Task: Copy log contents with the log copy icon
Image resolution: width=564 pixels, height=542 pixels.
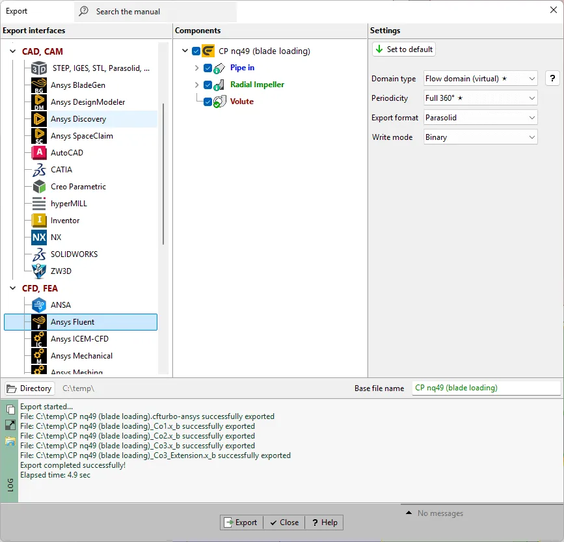Action: tap(10, 410)
